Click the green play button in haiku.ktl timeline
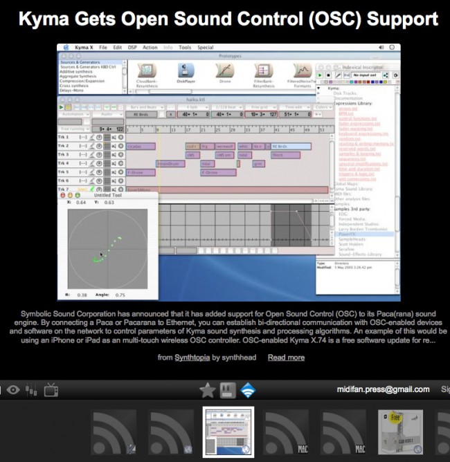Image resolution: width=450 pixels, height=462 pixels. 61,107
